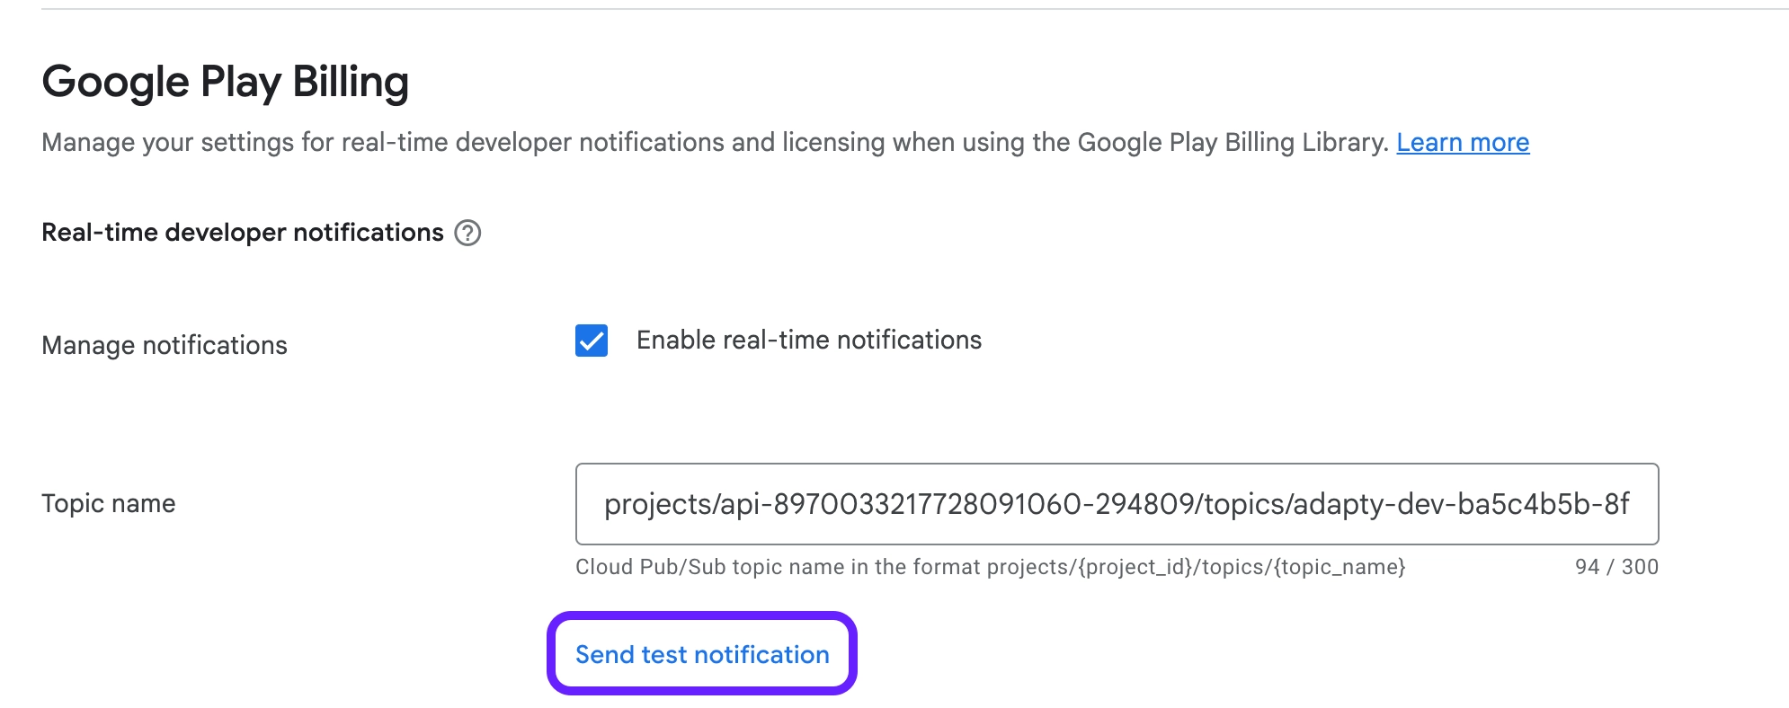Screen dimensions: 1789x708
Task: Click the Enable real-time notifications label text
Action: point(809,341)
